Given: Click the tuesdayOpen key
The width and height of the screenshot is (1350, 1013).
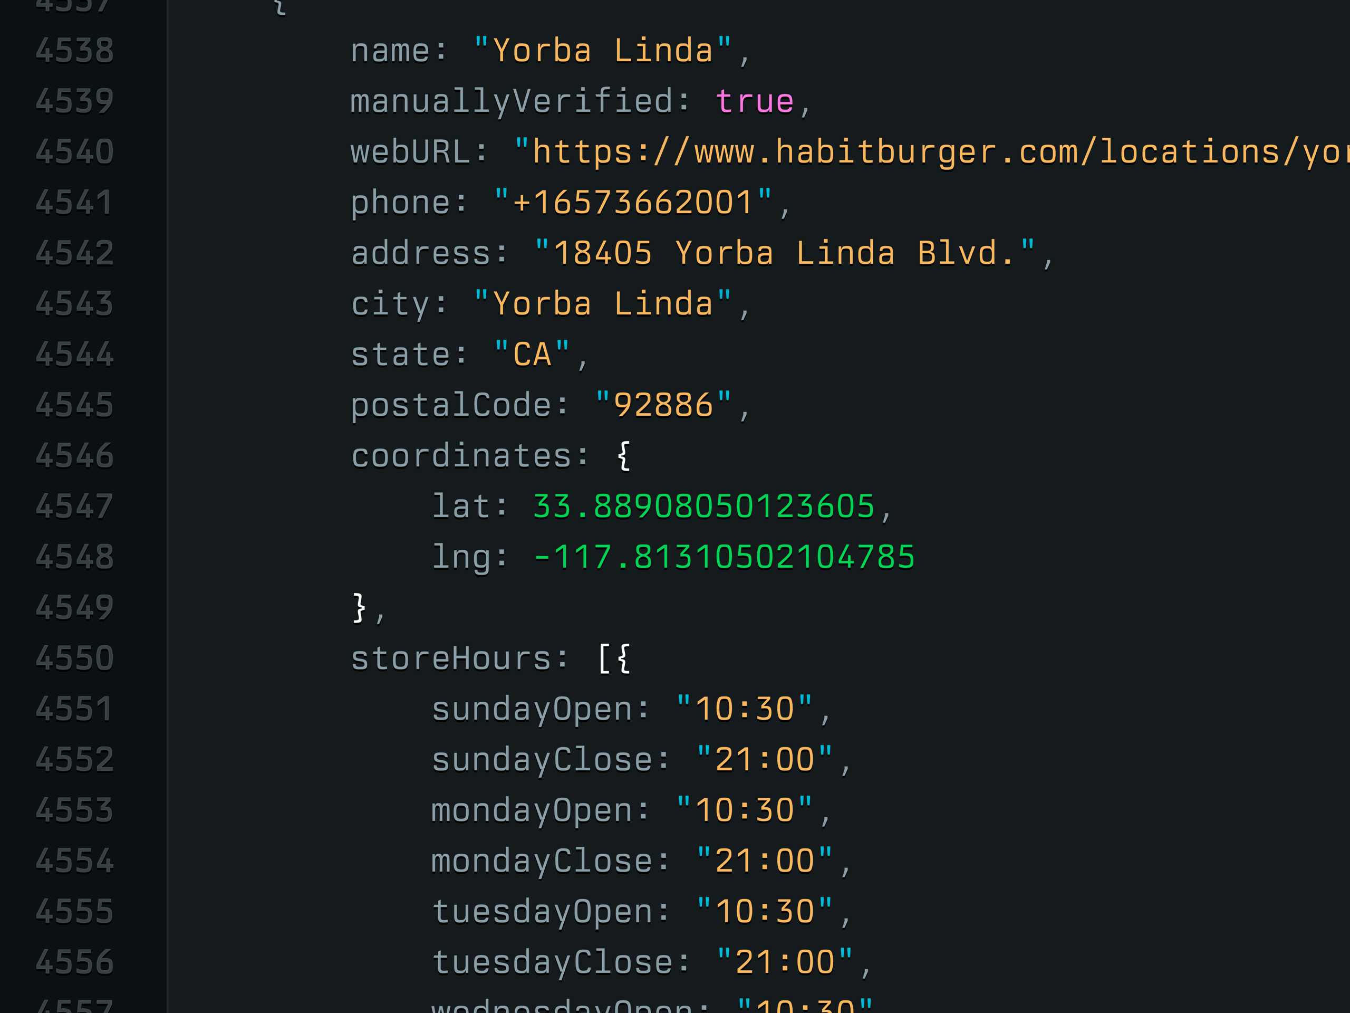Looking at the screenshot, I should pos(542,913).
